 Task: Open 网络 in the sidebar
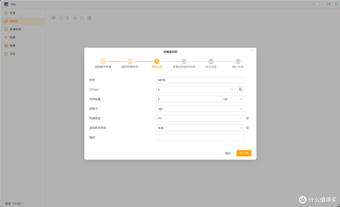[23, 37]
